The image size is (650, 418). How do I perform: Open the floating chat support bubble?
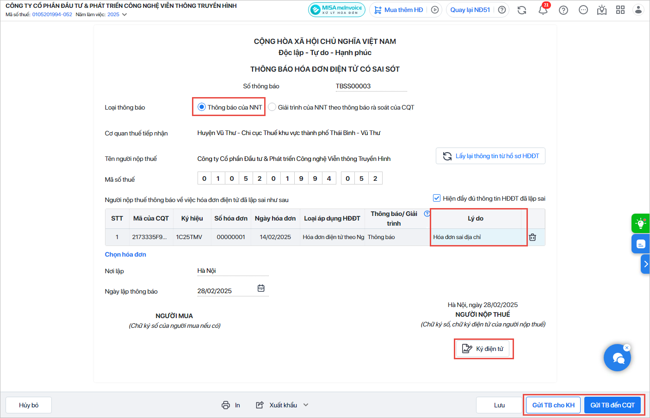point(617,358)
